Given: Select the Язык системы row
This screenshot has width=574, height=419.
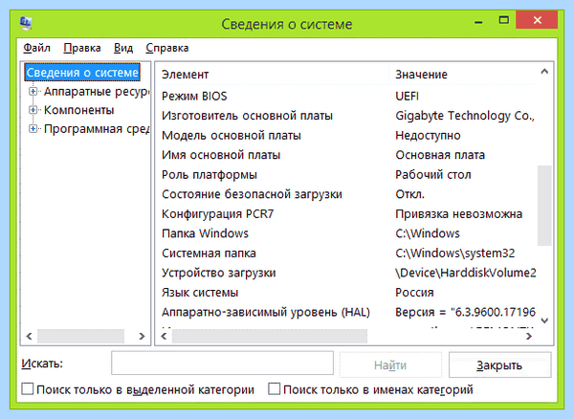Looking at the screenshot, I should (346, 293).
